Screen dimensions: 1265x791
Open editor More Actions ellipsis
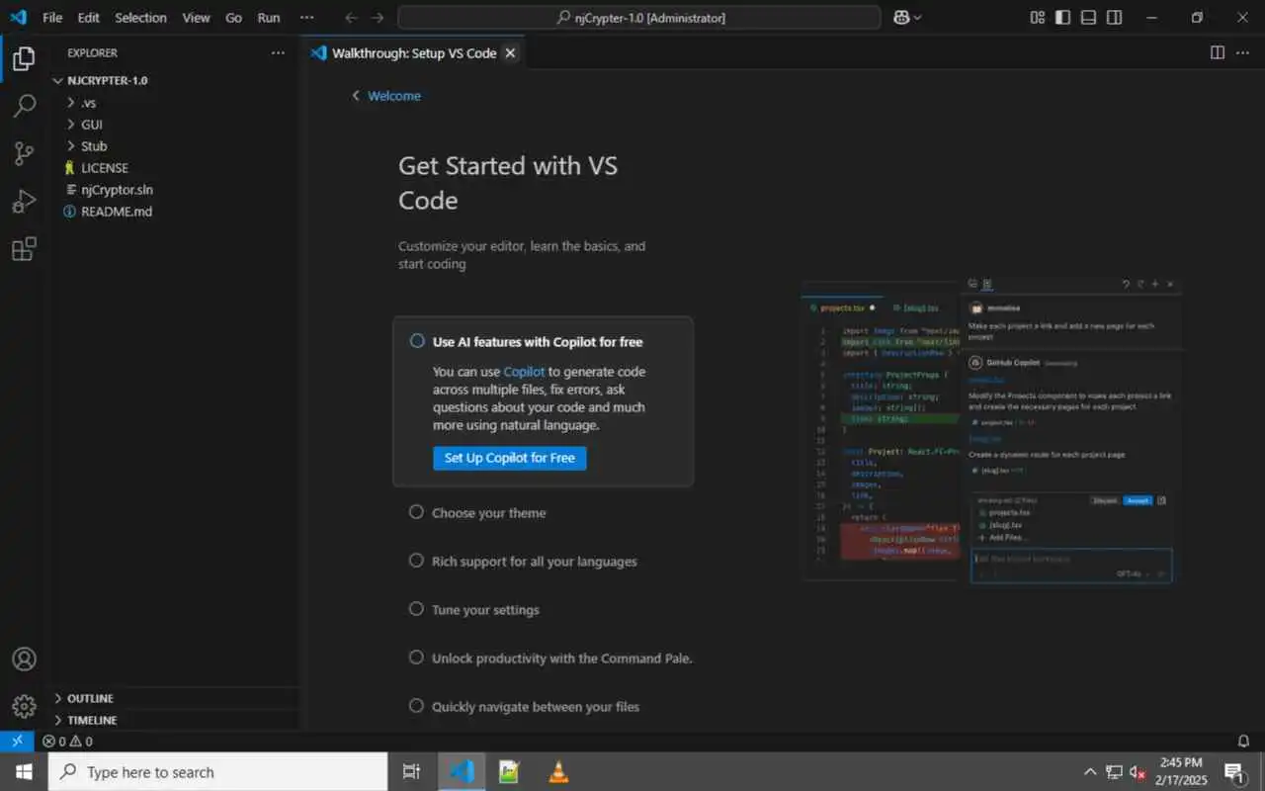coord(1244,52)
